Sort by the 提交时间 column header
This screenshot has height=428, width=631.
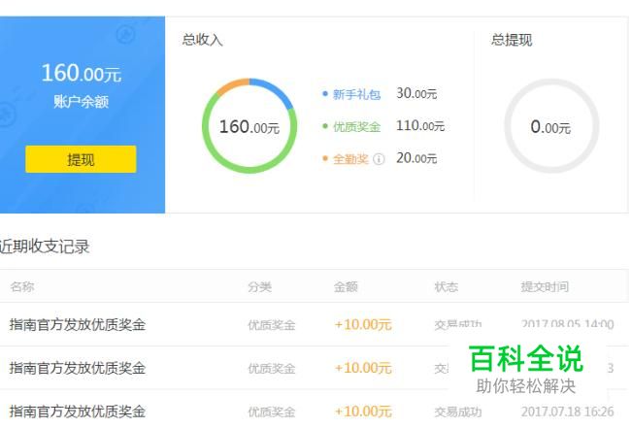pyautogui.click(x=545, y=286)
